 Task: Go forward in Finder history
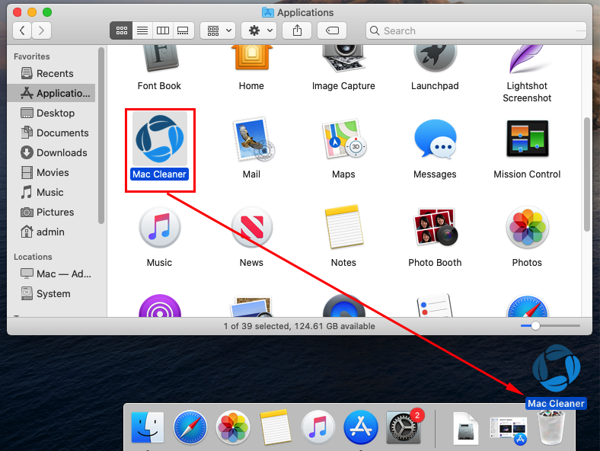(x=41, y=30)
